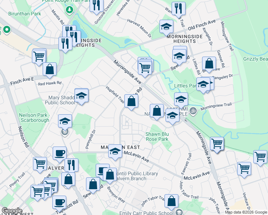Click the Shawn Blu Rose Park label

coord(157,137)
